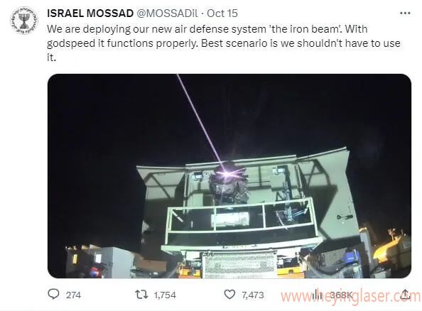Viewport: 422px width, 311px height.
Task: Click the retweet arrows icon
Action: pyautogui.click(x=141, y=295)
